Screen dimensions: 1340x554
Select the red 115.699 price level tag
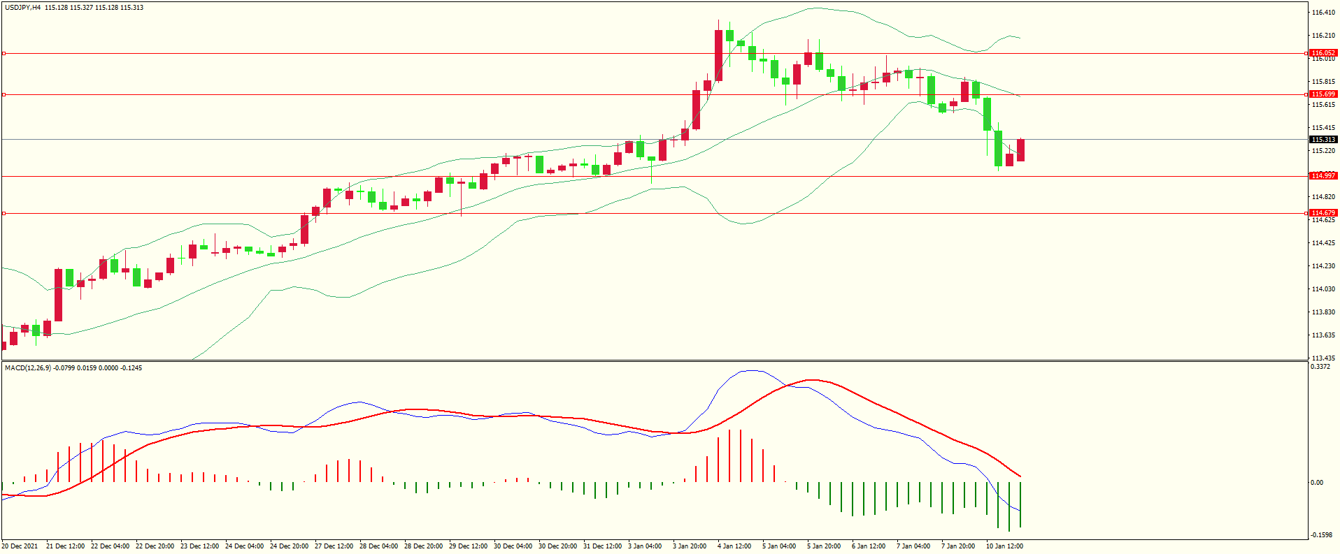click(1323, 94)
